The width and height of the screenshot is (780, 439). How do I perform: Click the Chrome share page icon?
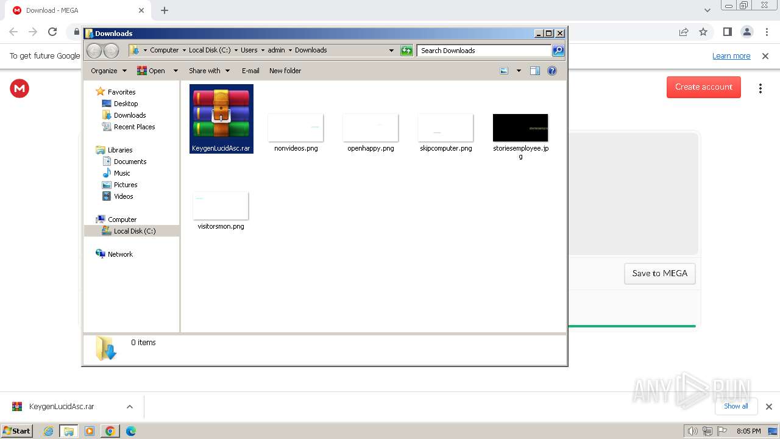(684, 32)
